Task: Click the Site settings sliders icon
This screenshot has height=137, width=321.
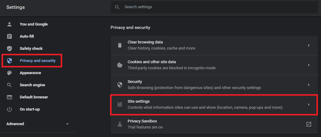Action: click(120, 104)
